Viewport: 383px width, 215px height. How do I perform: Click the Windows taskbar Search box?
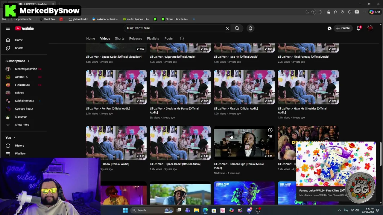(153, 210)
